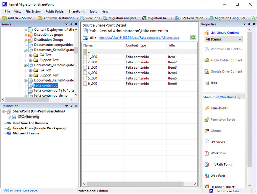The image size is (257, 194).
Task: Open the Falta contenido AllItems.aspx URL link
Action: coord(139,38)
